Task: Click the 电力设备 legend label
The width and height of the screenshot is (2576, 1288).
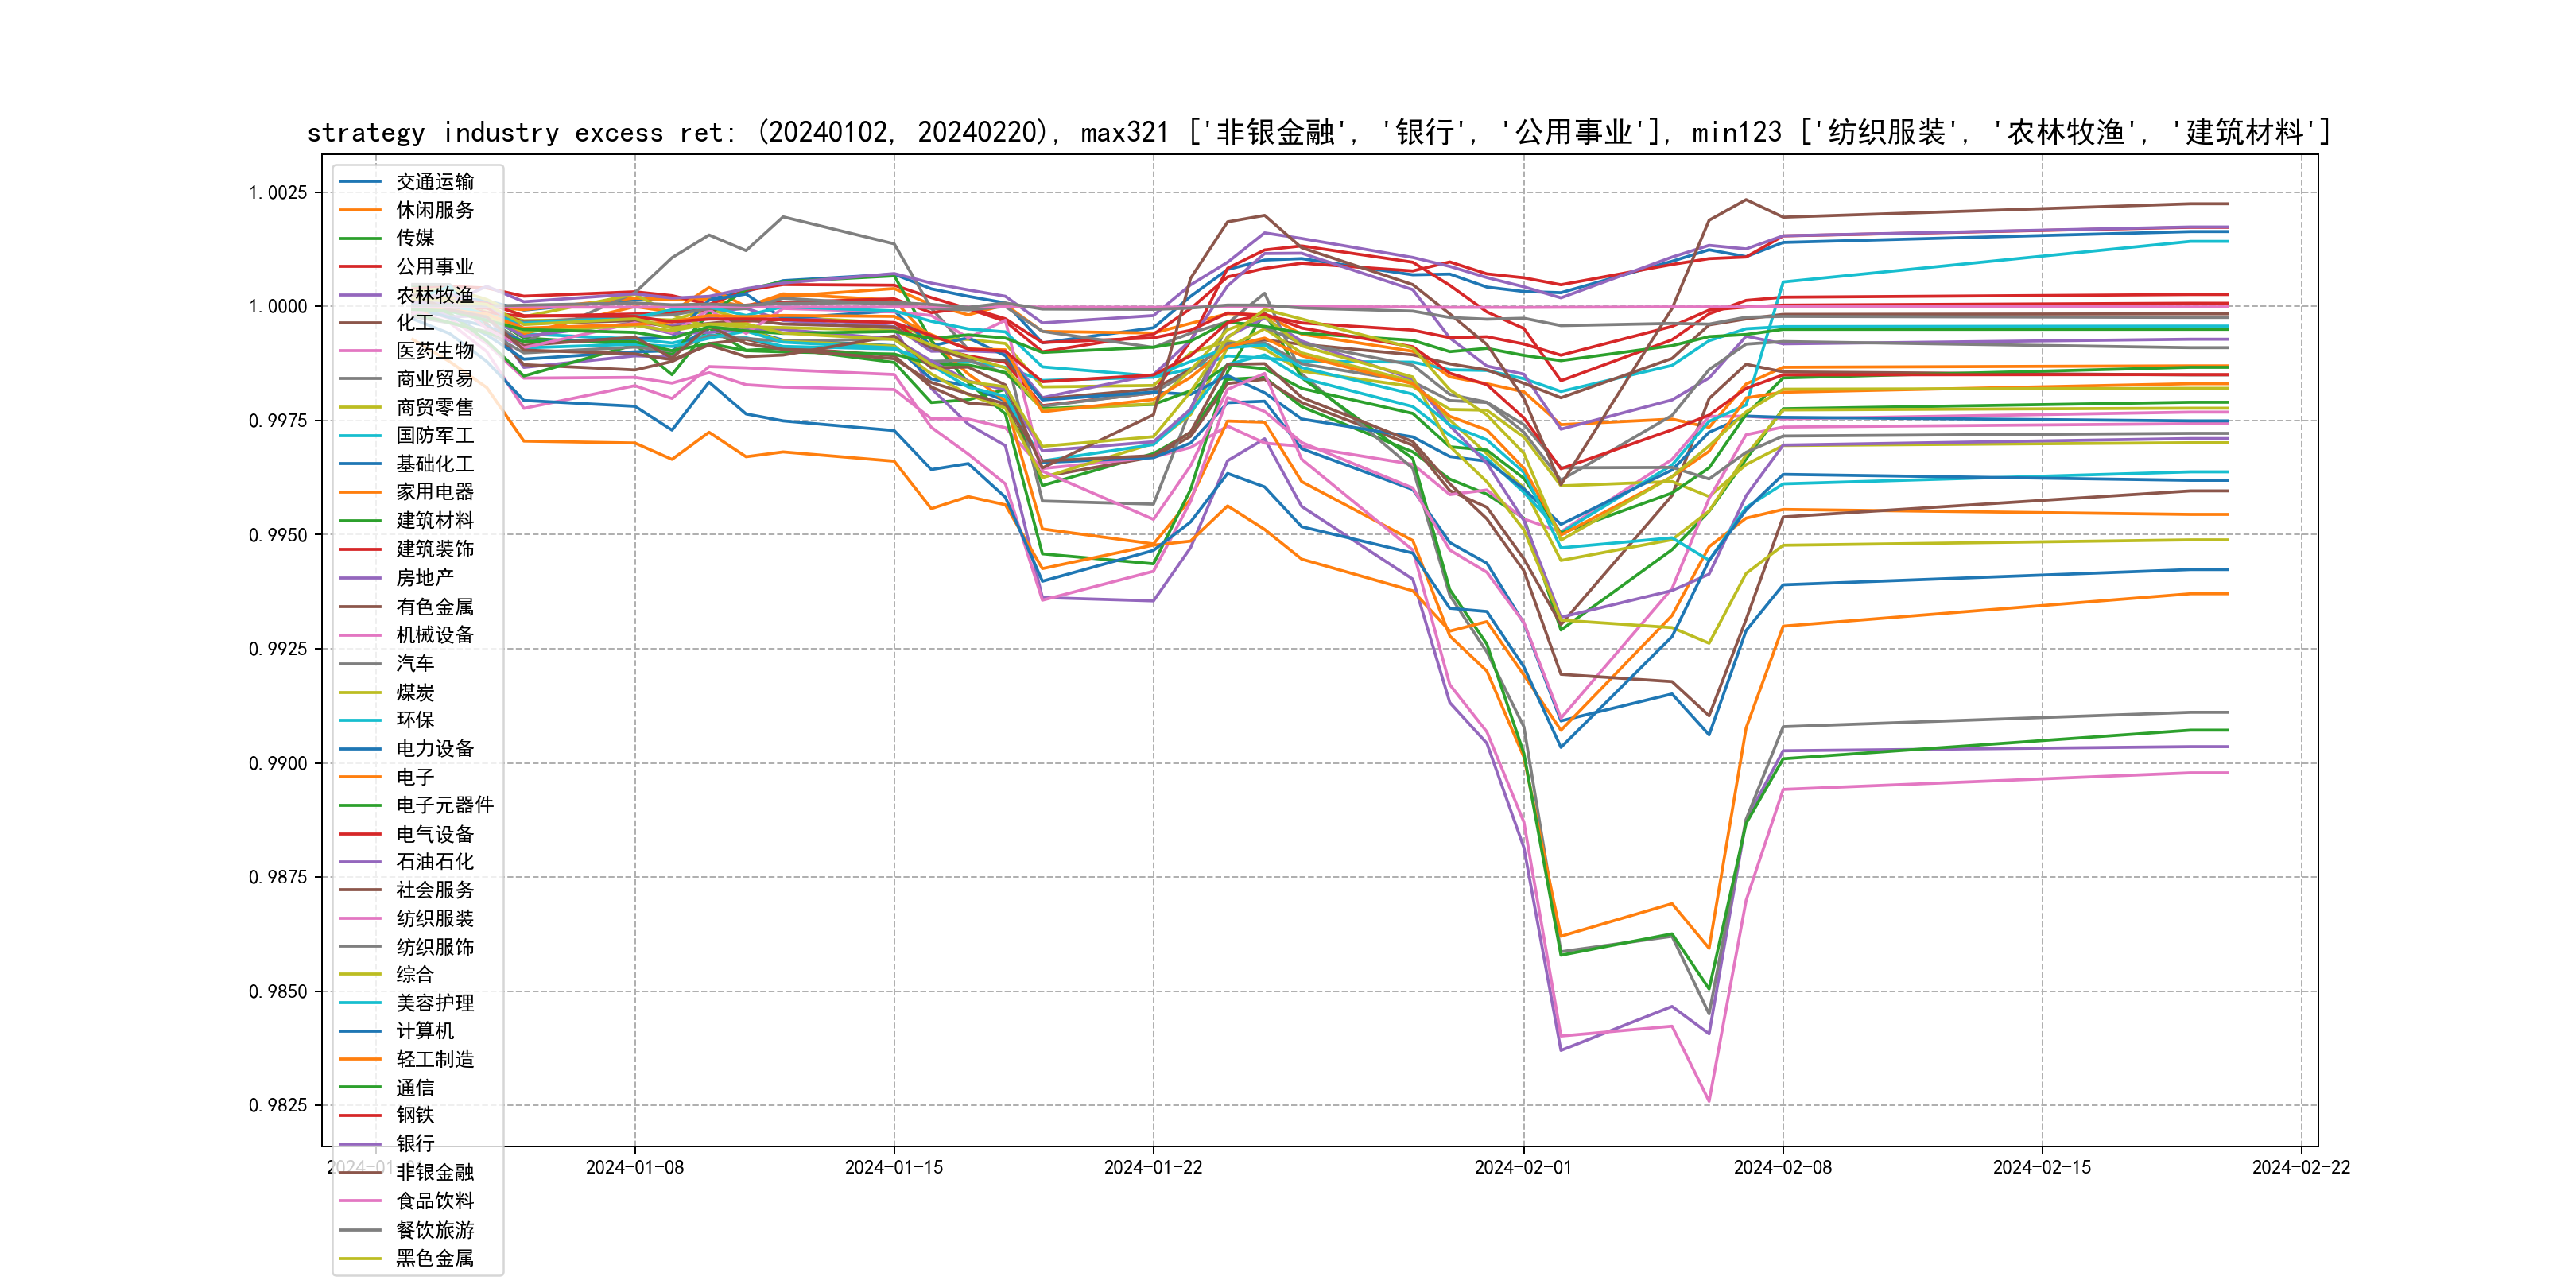Action: (x=434, y=749)
